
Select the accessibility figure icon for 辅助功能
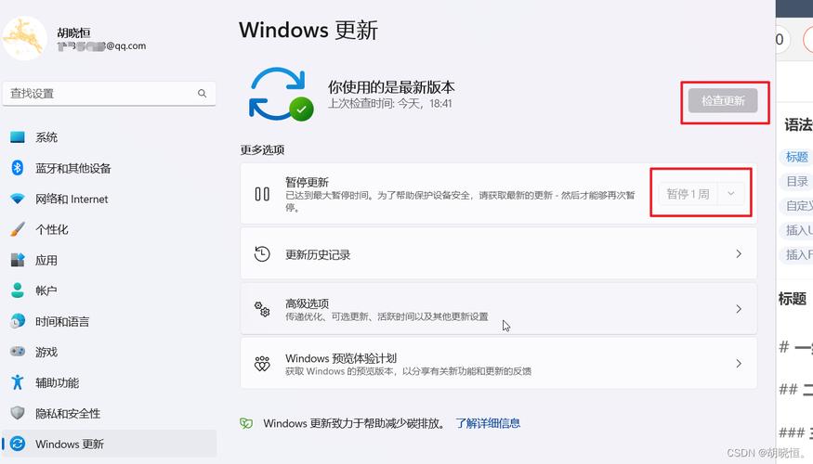point(18,382)
